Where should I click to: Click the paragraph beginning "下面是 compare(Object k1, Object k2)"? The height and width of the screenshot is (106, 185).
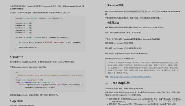[28, 67]
